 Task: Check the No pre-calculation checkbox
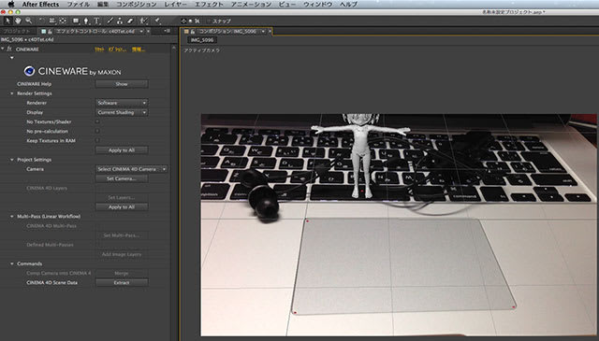click(x=97, y=131)
